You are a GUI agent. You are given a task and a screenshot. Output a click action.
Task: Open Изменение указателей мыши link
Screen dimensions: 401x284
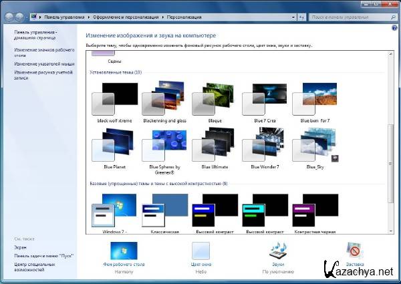tap(45, 63)
